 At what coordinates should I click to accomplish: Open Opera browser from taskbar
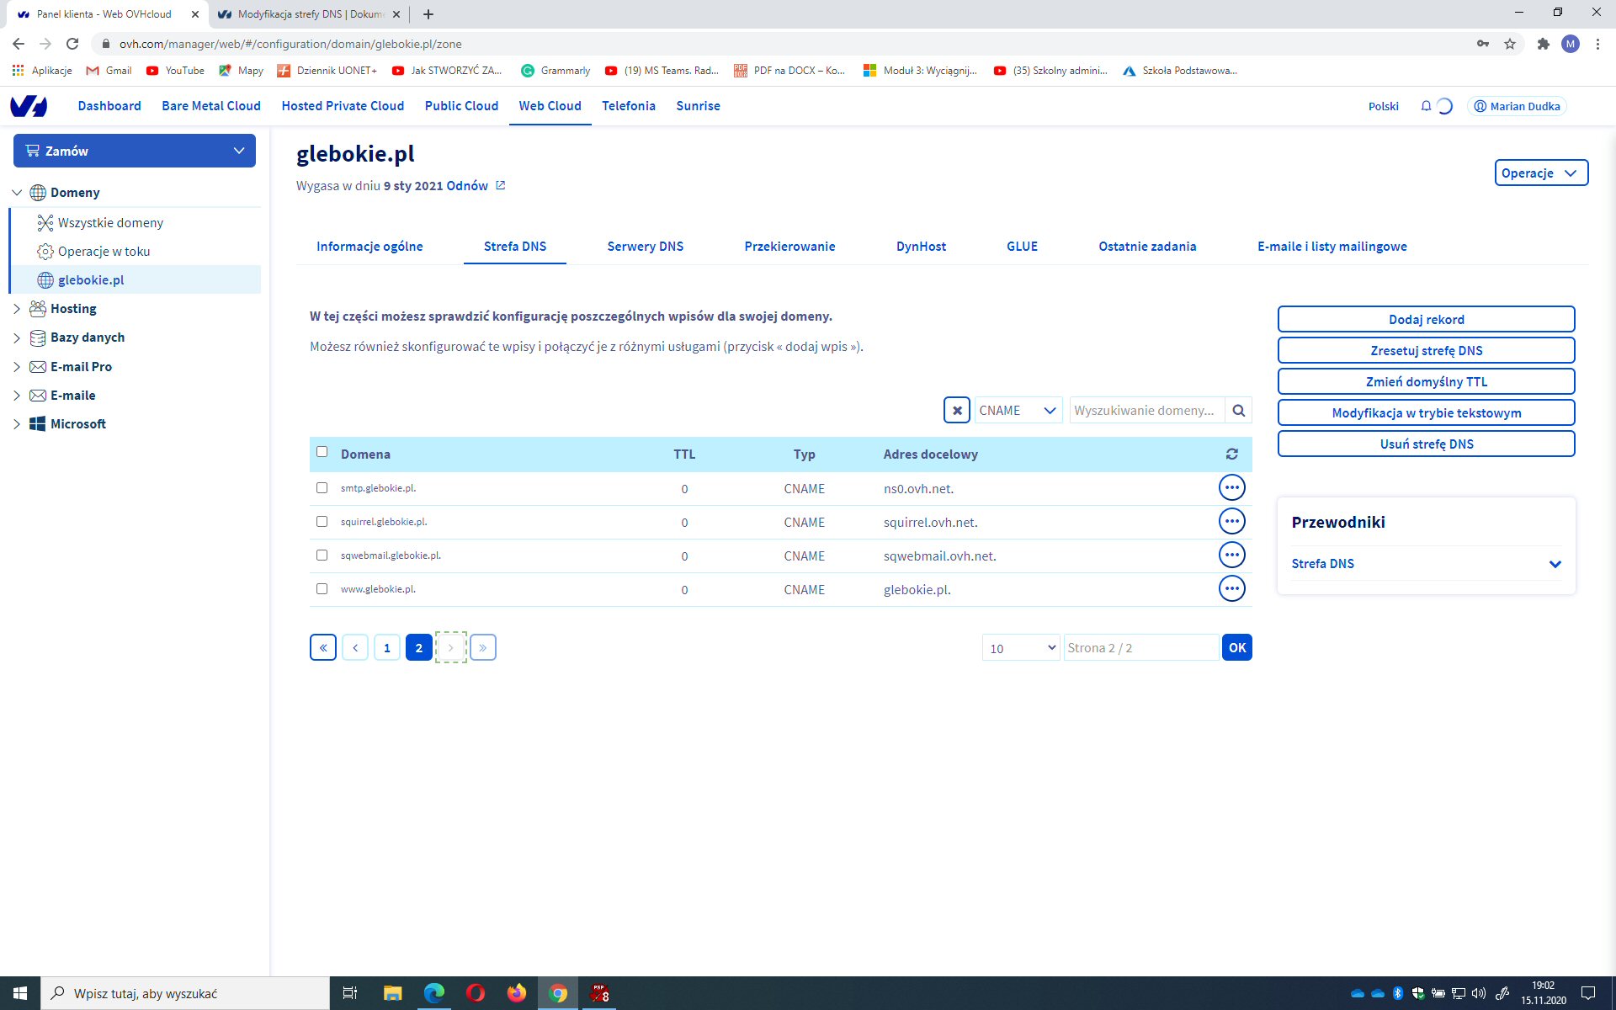click(x=476, y=993)
